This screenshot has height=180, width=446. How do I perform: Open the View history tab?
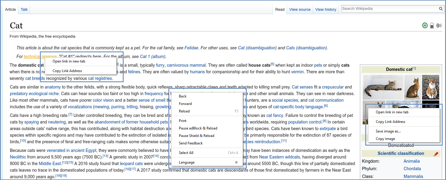coord(326,9)
